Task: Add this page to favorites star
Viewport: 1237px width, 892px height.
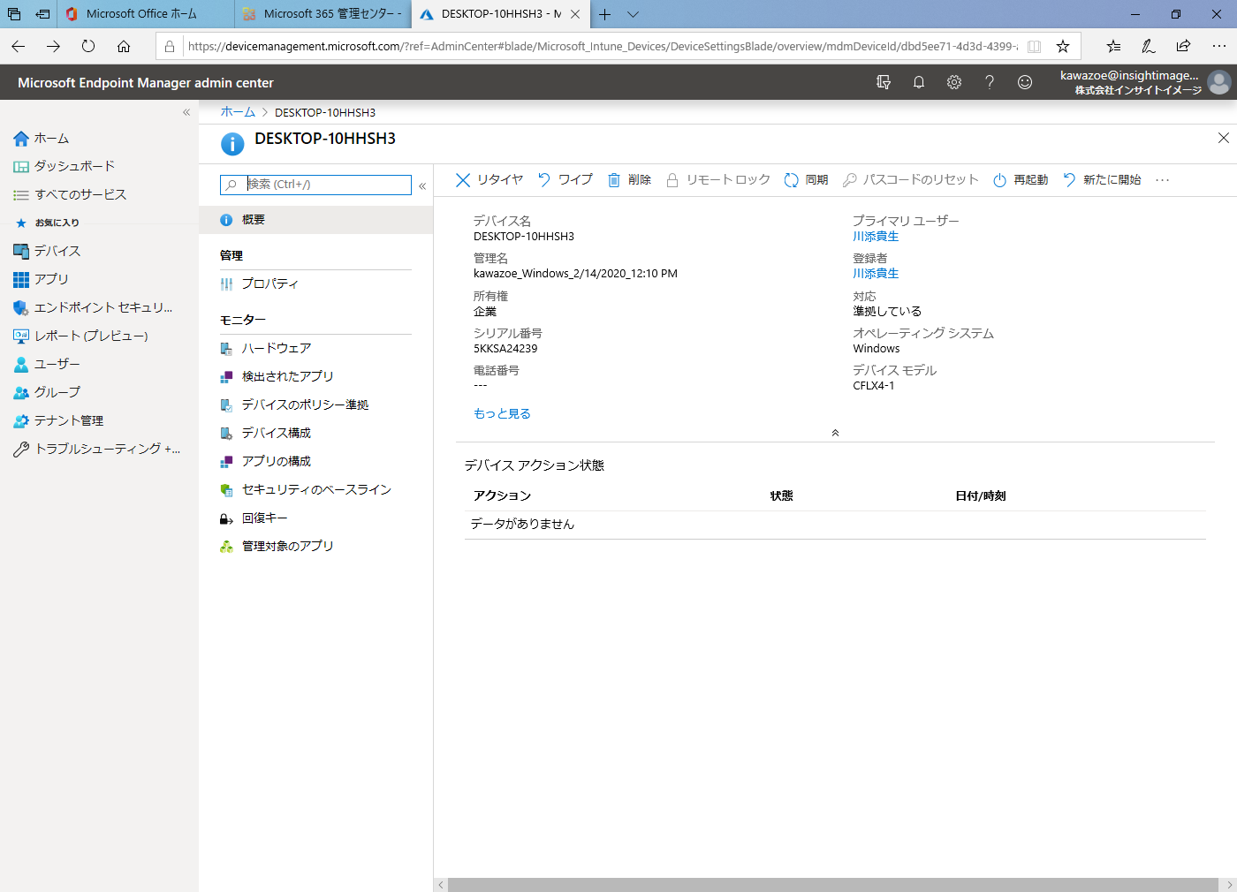Action: (1063, 46)
